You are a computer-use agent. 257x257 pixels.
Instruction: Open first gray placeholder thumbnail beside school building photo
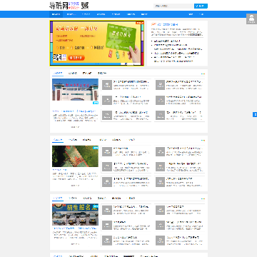pos(107,85)
